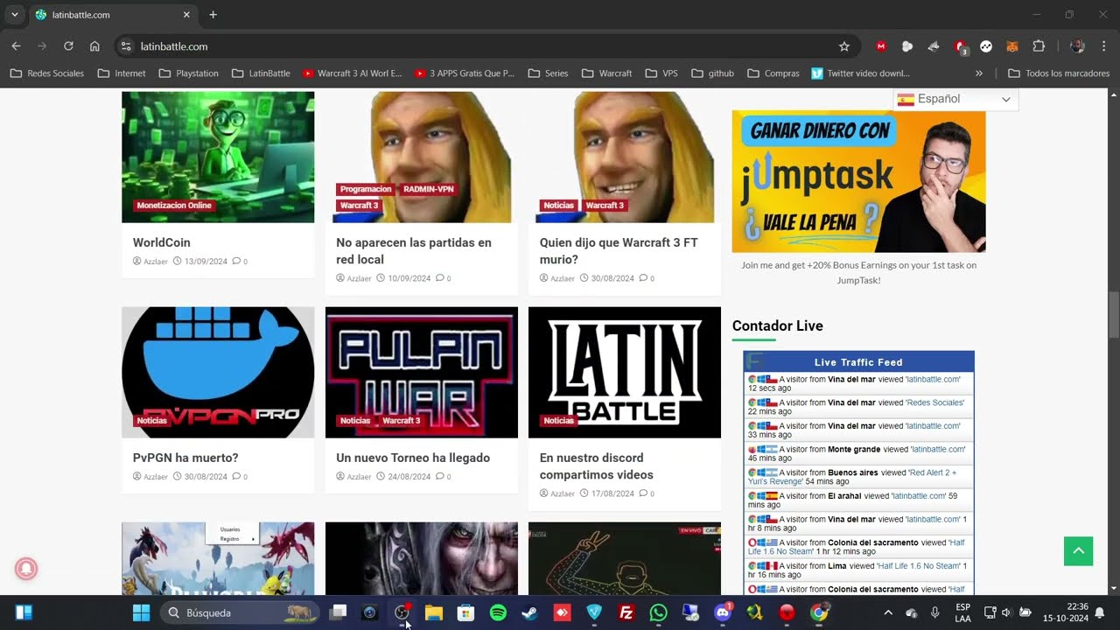1120x630 pixels.
Task: Open the Windows Start menu
Action: (x=141, y=612)
